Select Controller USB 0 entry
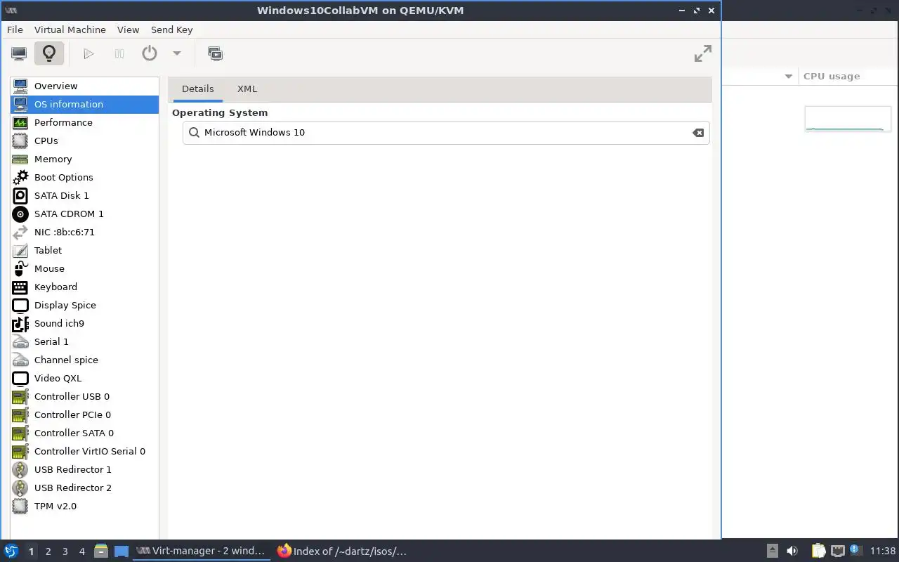The height and width of the screenshot is (562, 899). pyautogui.click(x=84, y=396)
